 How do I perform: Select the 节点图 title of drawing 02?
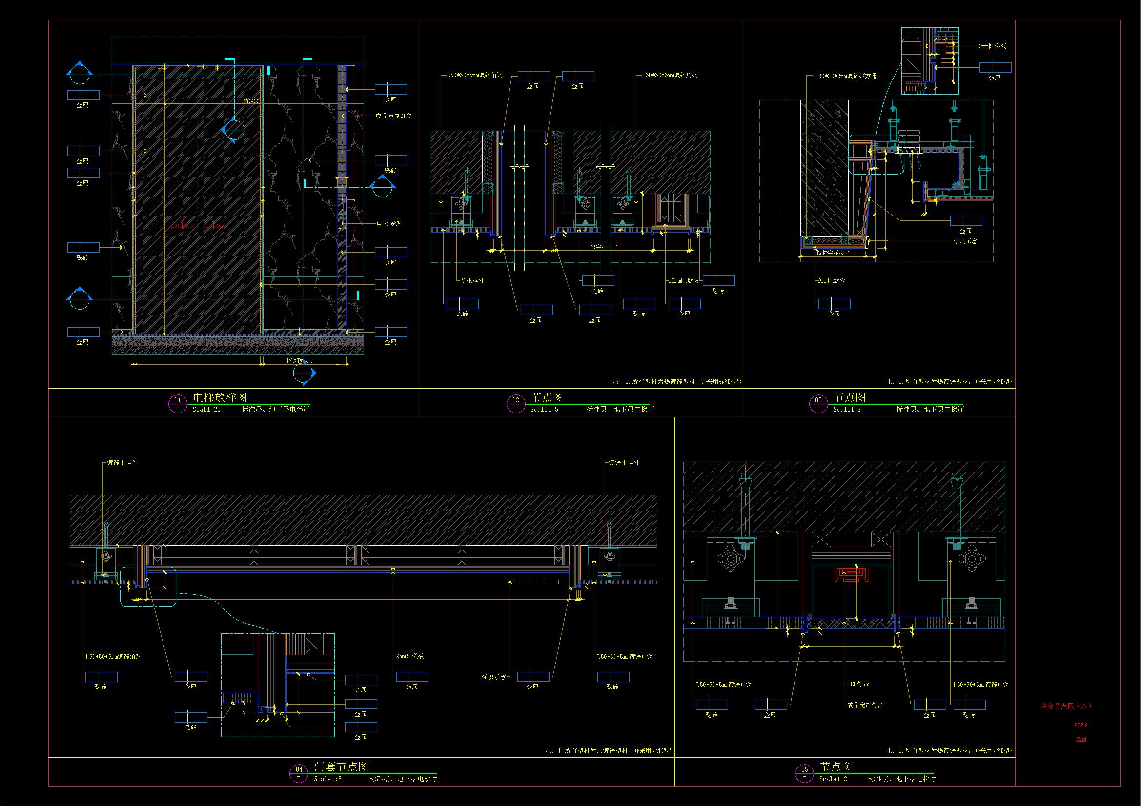click(x=547, y=397)
